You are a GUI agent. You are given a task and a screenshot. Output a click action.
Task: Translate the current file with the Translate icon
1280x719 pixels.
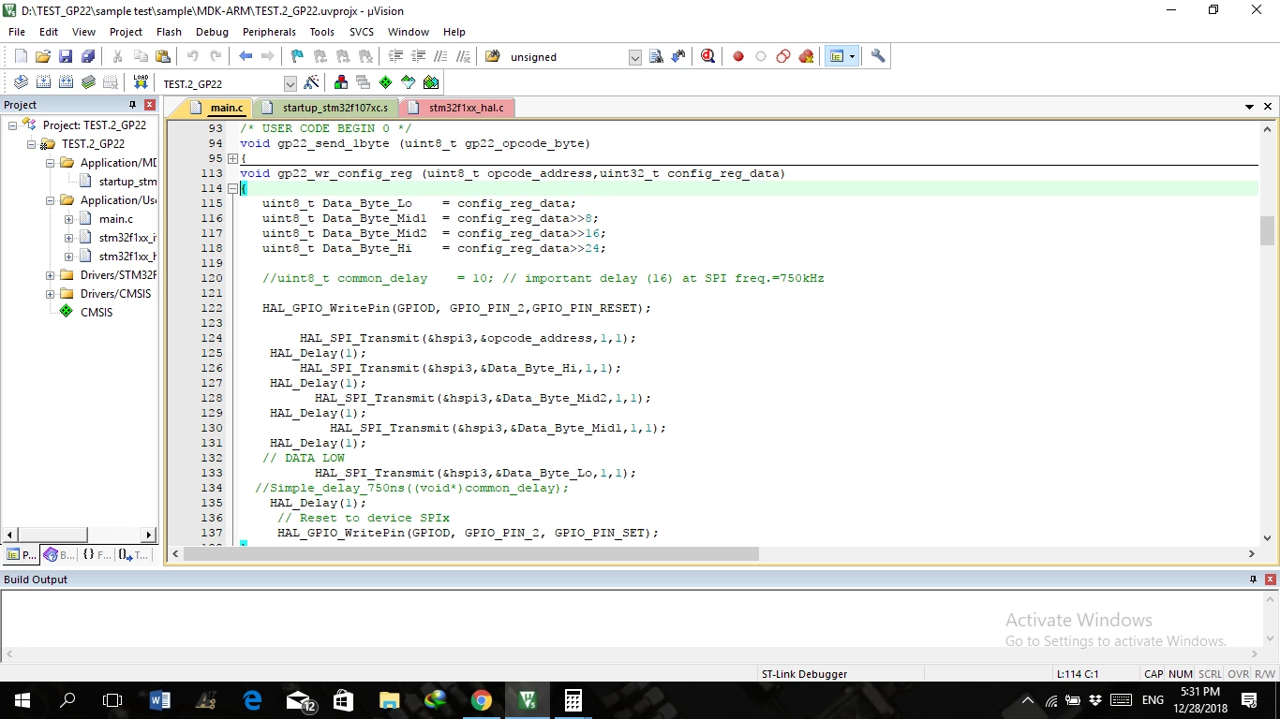[x=21, y=82]
